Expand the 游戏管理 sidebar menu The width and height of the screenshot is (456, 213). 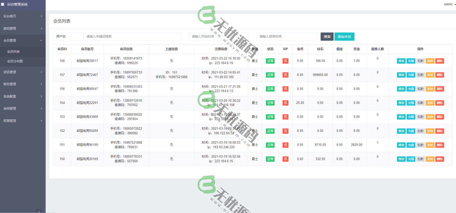(x=23, y=28)
